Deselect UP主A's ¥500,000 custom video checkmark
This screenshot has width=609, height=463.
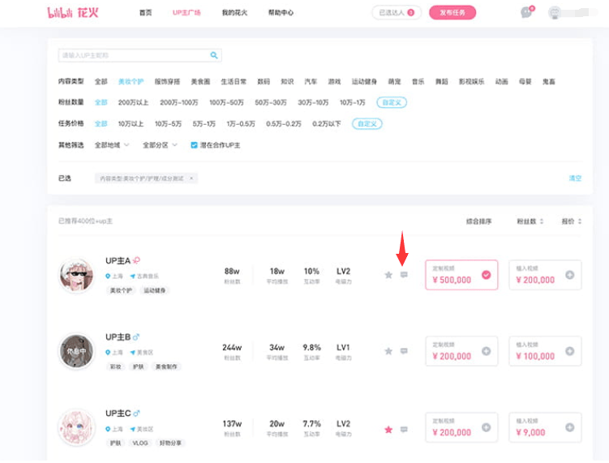tap(487, 275)
